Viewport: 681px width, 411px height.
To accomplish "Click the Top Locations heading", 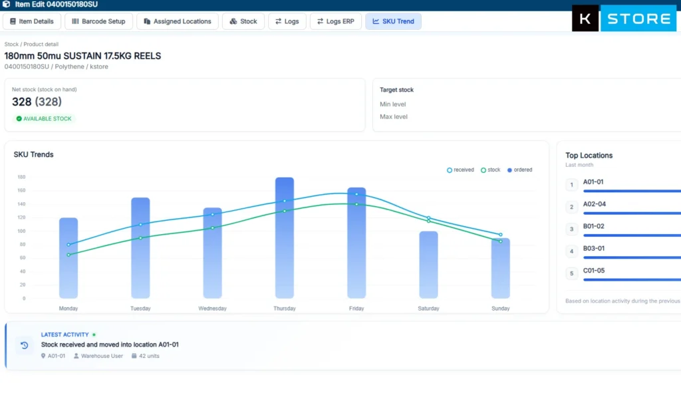I will point(589,156).
